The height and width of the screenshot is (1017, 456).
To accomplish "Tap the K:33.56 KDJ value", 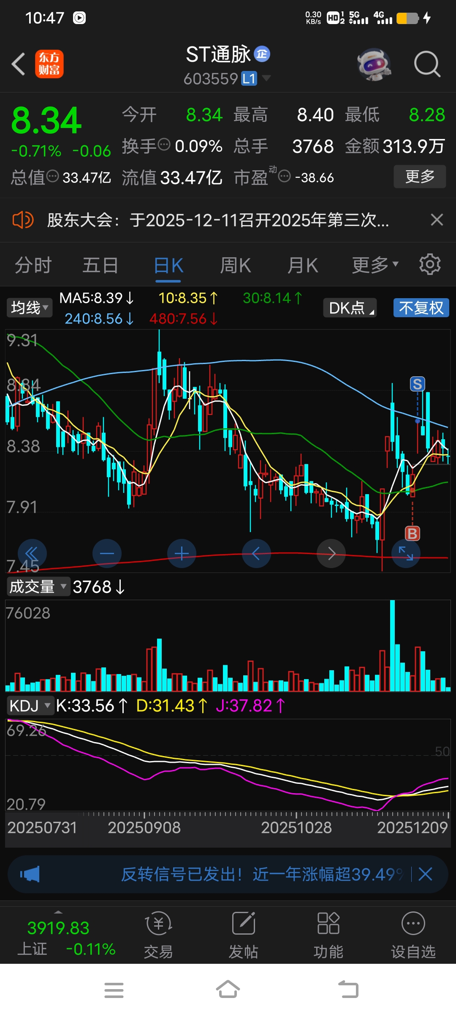I will pos(92,706).
